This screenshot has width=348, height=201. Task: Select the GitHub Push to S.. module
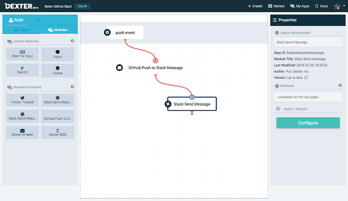(58, 116)
